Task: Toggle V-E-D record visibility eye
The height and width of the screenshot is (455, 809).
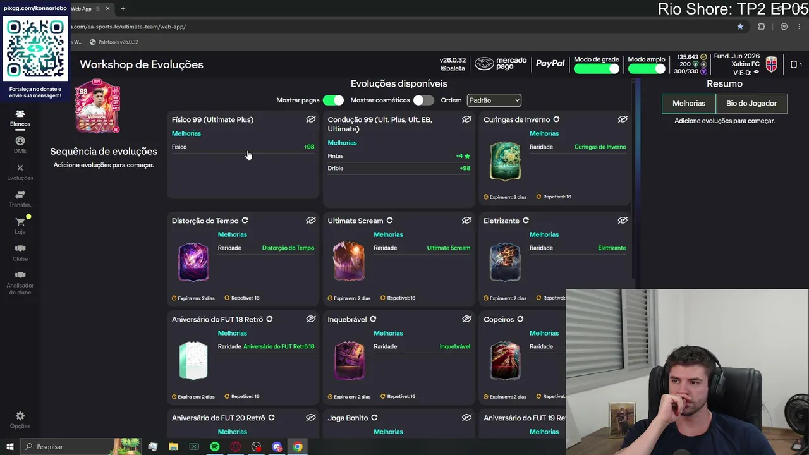Action: [757, 73]
